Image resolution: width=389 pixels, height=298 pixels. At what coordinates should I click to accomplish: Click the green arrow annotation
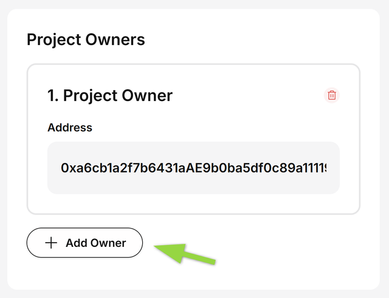185,253
